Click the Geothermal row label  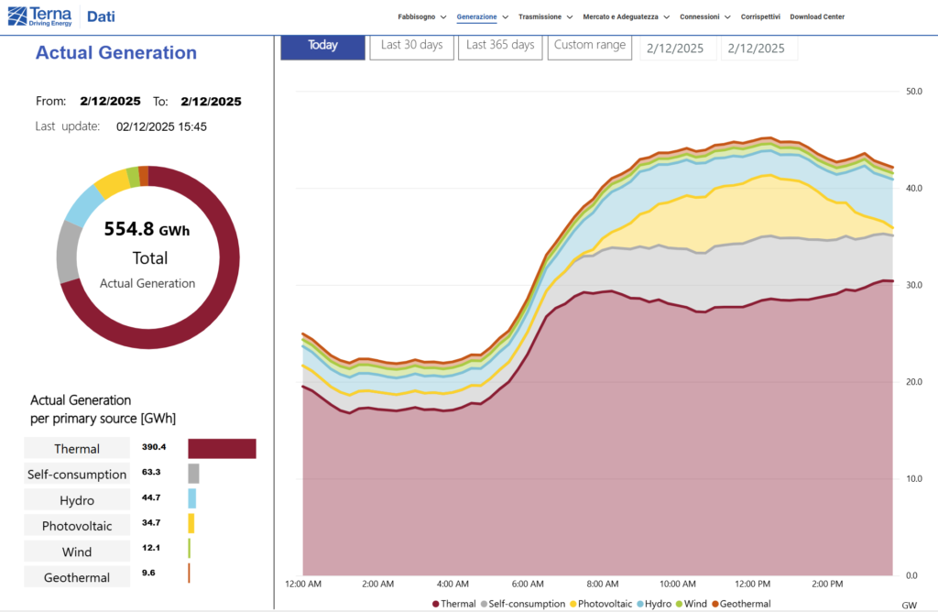click(x=77, y=577)
